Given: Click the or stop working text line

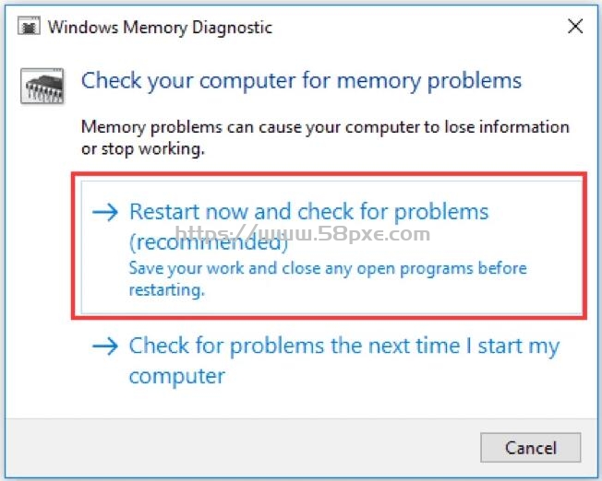Looking at the screenshot, I should click(x=143, y=149).
